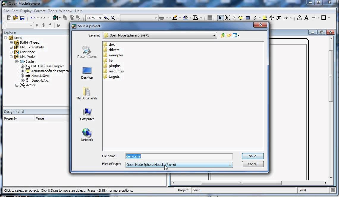
Task: Click the File name input field
Action: (x=179, y=156)
